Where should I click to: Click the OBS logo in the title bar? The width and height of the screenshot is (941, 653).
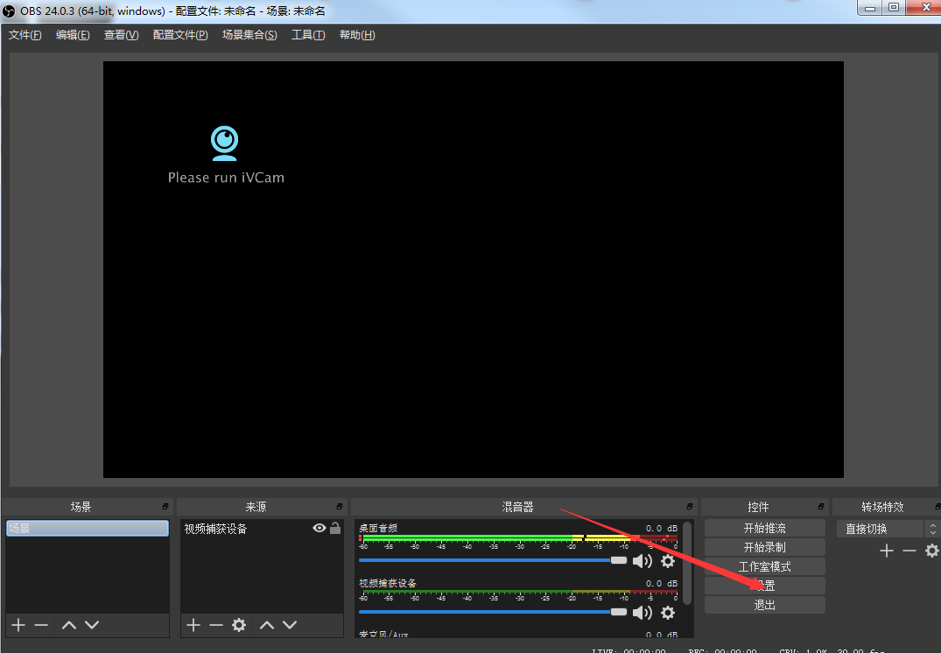pyautogui.click(x=9, y=11)
